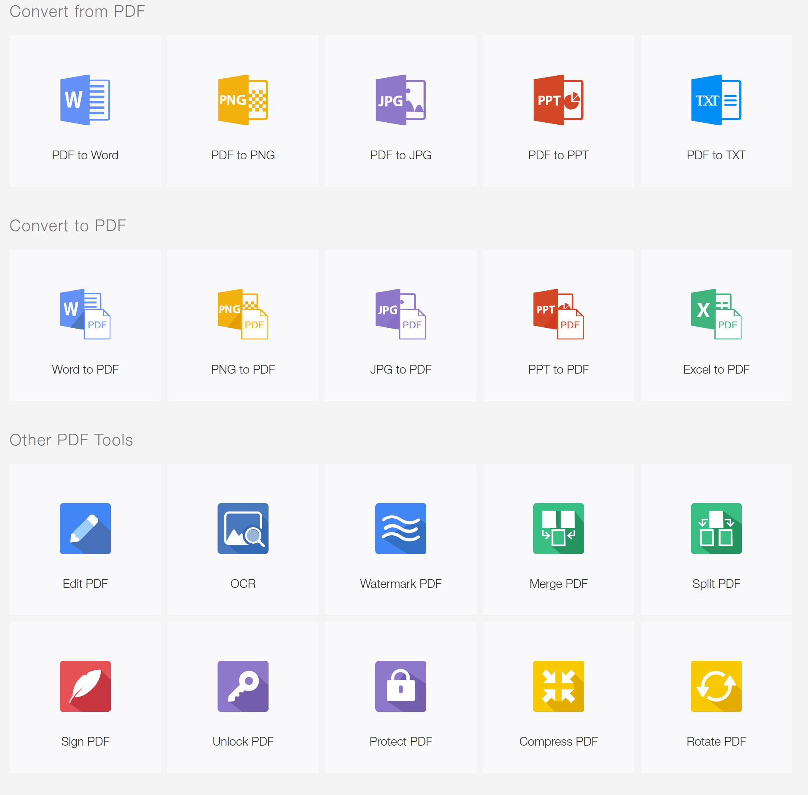Click the "Edit PDF" label
The height and width of the screenshot is (795, 808).
[x=85, y=584]
